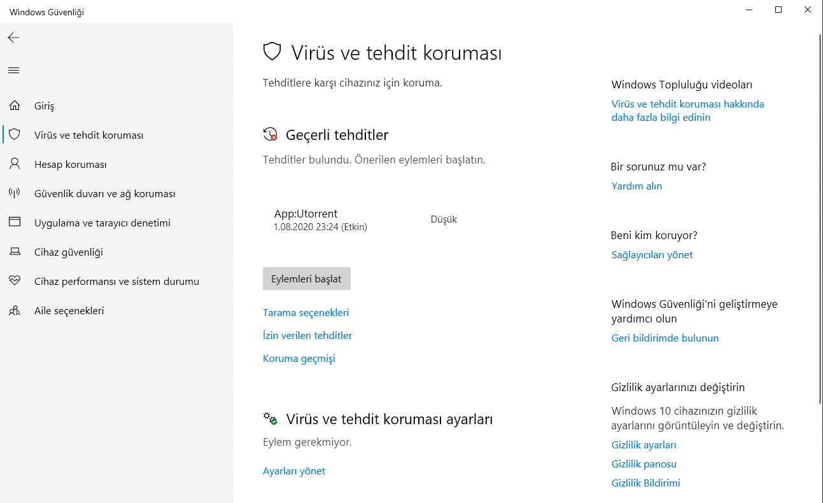Click Yardım alın link
The image size is (823, 503).
coord(637,186)
